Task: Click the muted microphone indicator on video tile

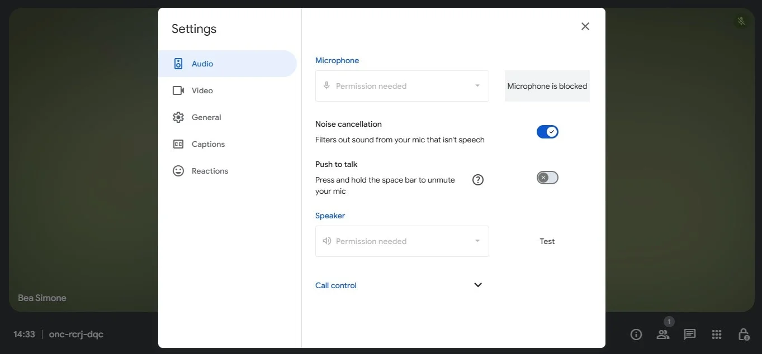Action: 741,22
